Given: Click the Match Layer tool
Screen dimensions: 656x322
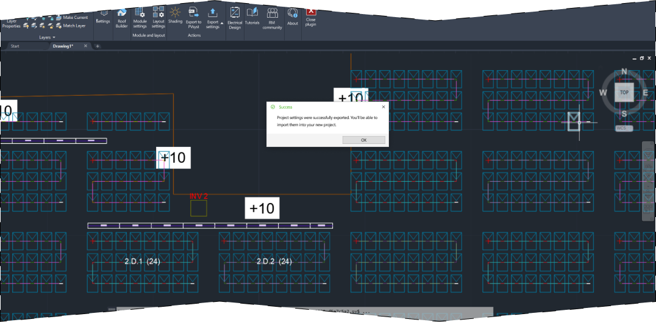Looking at the screenshot, I should click(71, 26).
